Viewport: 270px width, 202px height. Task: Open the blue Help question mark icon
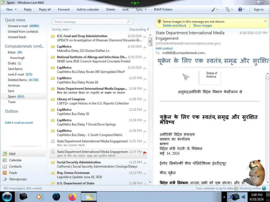point(240,10)
